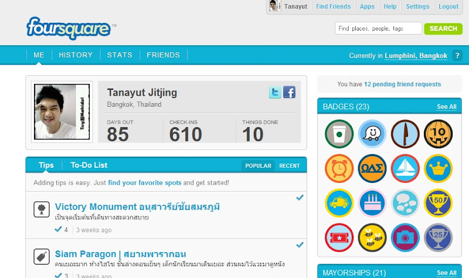The height and width of the screenshot is (278, 469).
Task: Click the MAYORSHIPS (21) heading
Action: (354, 273)
